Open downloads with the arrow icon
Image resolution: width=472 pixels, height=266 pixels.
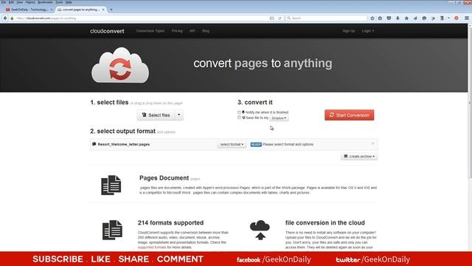click(x=398, y=18)
